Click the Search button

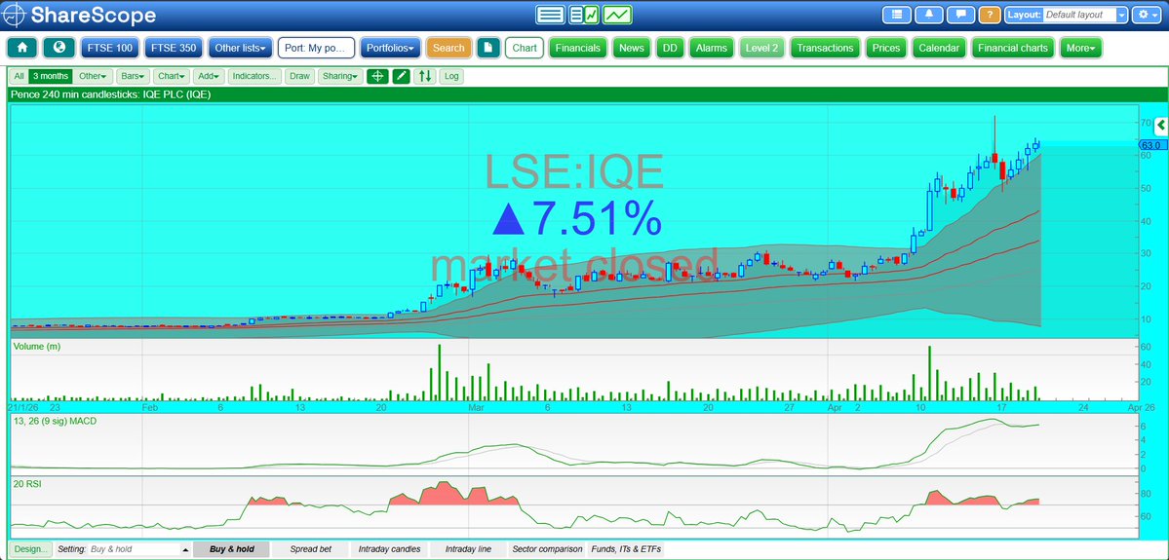(x=448, y=48)
